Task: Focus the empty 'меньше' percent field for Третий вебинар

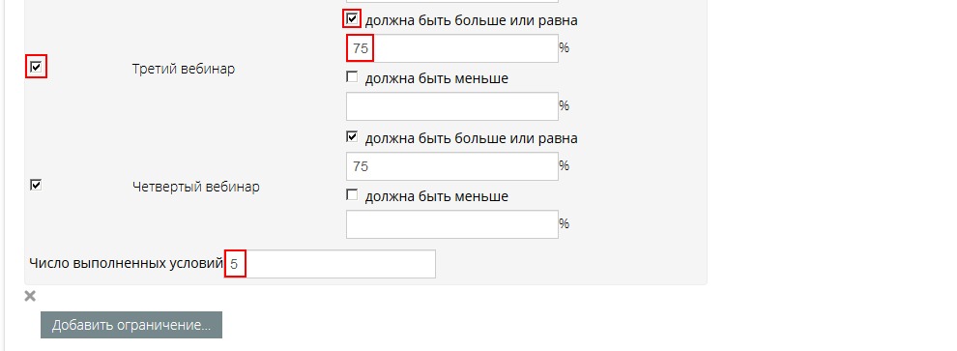Action: point(452,106)
